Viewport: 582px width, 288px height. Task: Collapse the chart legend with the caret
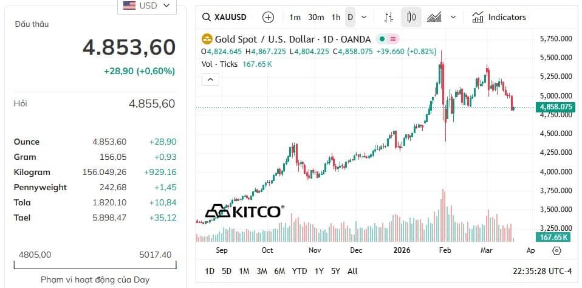(x=210, y=79)
